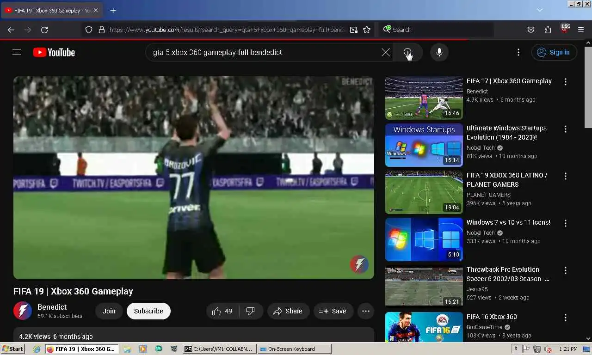Bookmark this page with star
Image resolution: width=592 pixels, height=355 pixels.
(x=367, y=30)
